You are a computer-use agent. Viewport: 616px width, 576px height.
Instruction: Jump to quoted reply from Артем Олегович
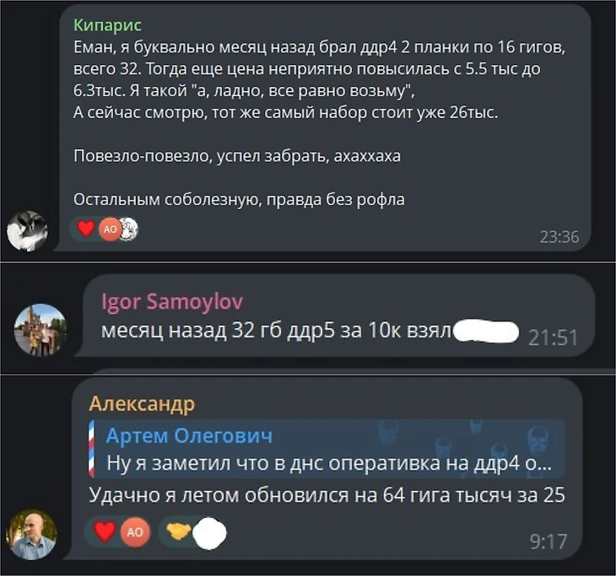click(x=327, y=449)
